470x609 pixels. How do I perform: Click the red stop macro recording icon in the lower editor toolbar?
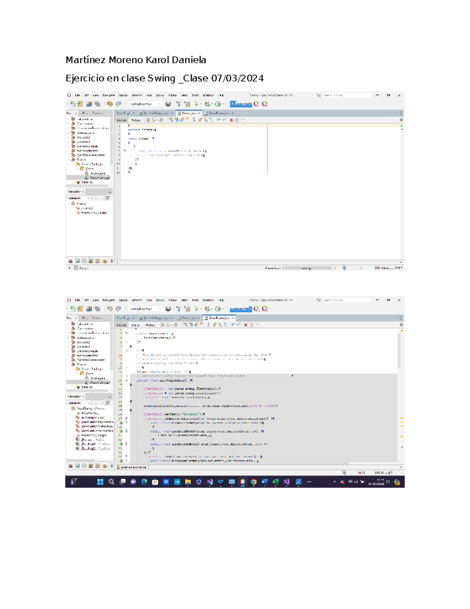(246, 325)
